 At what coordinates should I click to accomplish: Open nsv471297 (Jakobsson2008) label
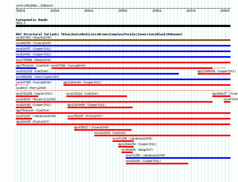(x=36, y=116)
